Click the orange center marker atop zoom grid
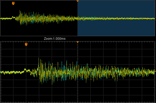The height and width of the screenshot is (103, 156). tap(77, 42)
